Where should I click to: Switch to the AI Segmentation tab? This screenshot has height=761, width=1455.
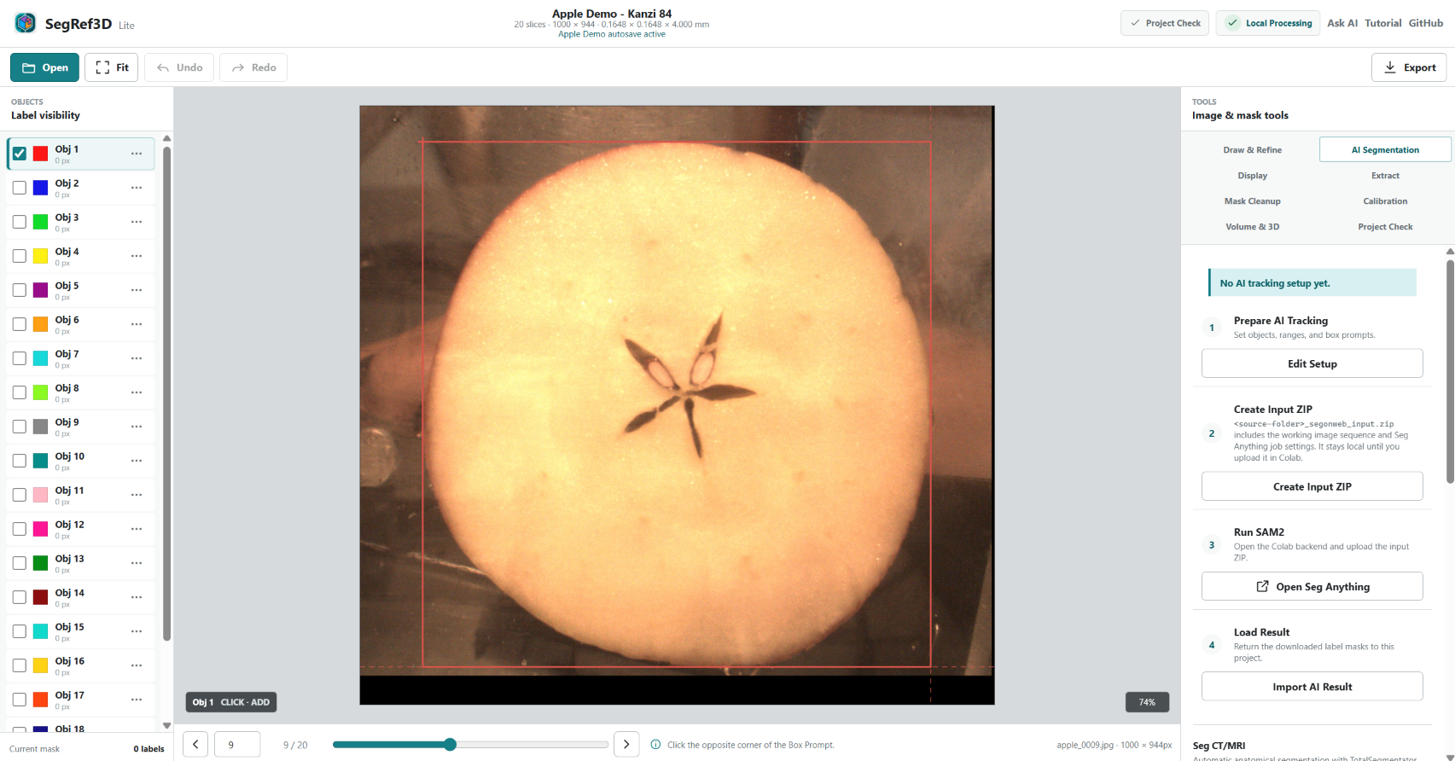click(1385, 149)
